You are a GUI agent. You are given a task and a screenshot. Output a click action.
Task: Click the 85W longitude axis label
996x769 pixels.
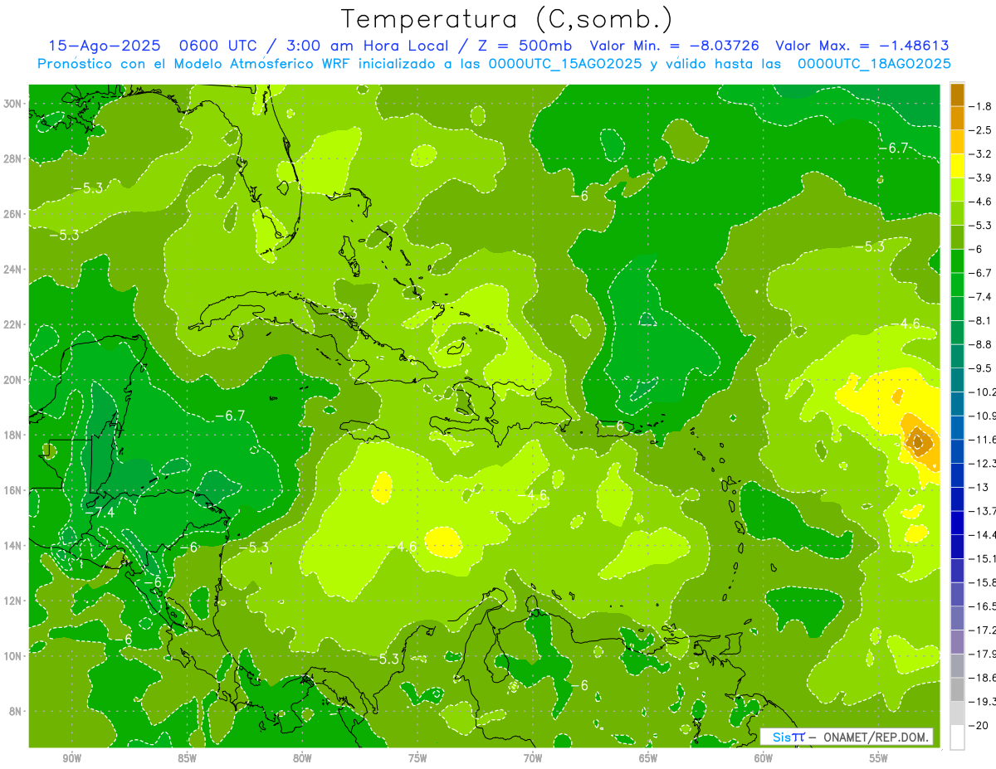pos(188,758)
